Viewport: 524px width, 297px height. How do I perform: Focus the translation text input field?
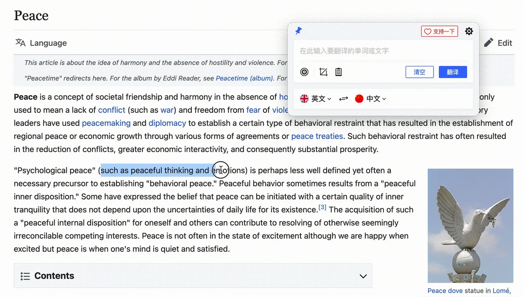click(x=383, y=51)
